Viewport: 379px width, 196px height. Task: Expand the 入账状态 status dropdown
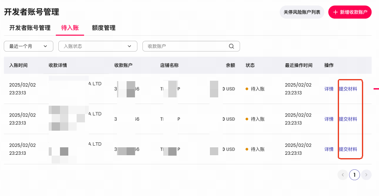(x=98, y=46)
